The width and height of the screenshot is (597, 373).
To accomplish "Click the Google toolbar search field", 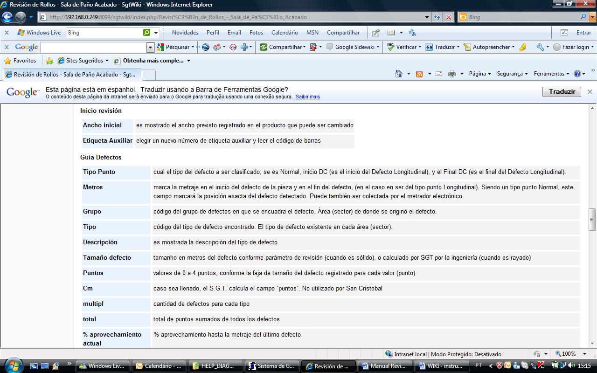I will (93, 47).
